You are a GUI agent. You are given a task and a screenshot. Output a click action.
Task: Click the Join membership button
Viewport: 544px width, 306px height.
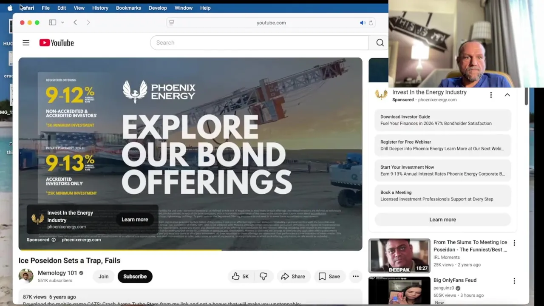[104, 276]
